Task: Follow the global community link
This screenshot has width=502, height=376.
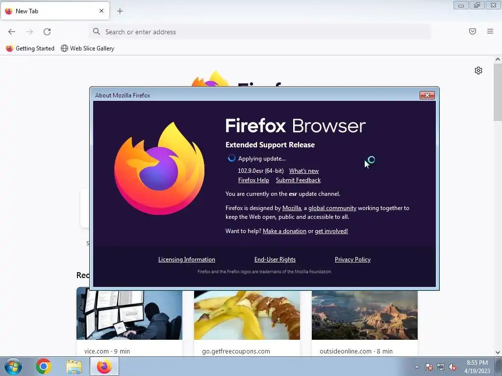Action: [332, 208]
